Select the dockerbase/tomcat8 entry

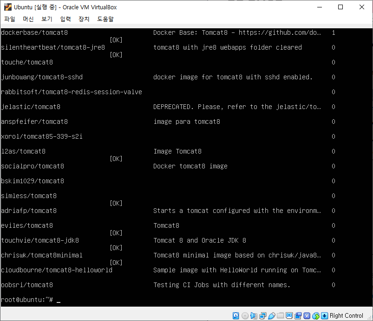[34, 32]
